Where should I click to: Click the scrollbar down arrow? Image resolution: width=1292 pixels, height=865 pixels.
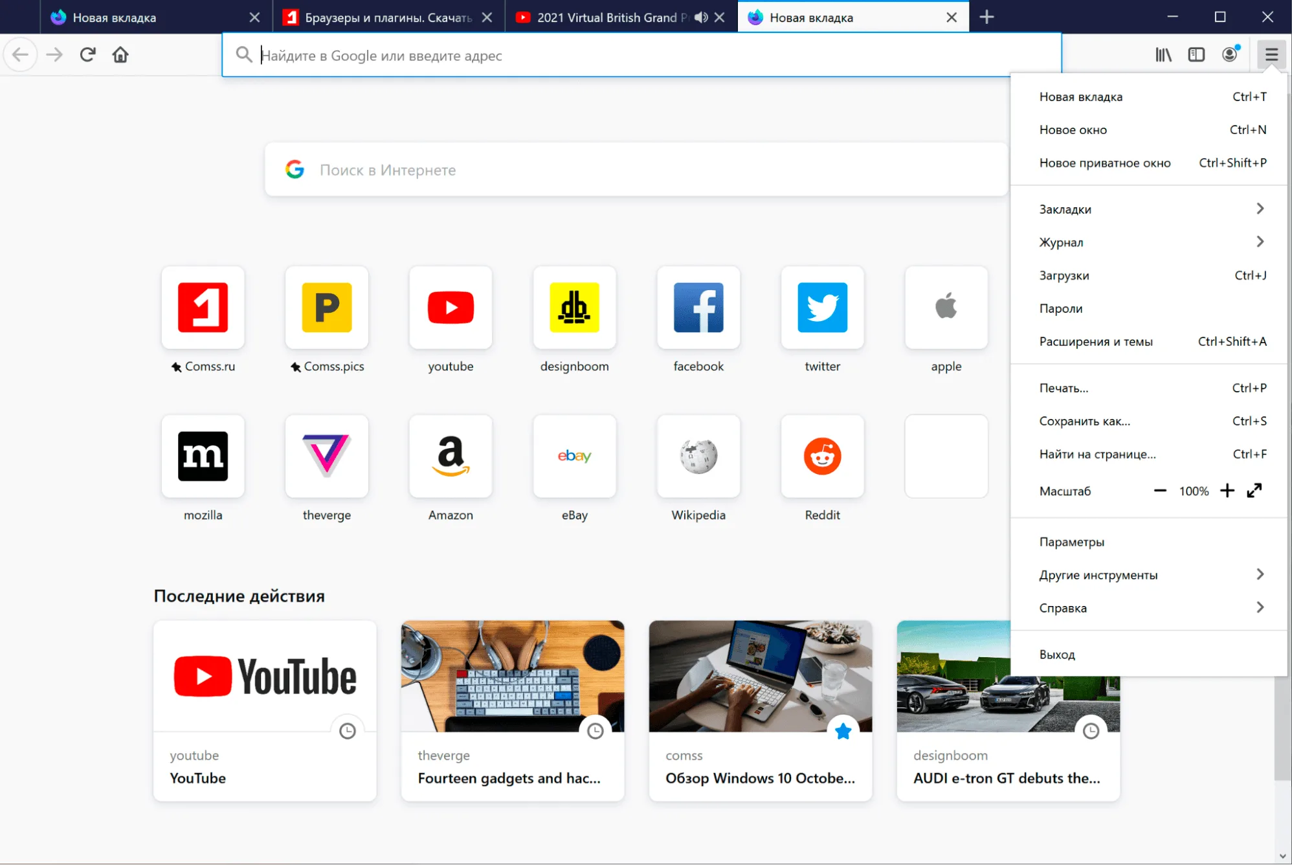pyautogui.click(x=1282, y=856)
